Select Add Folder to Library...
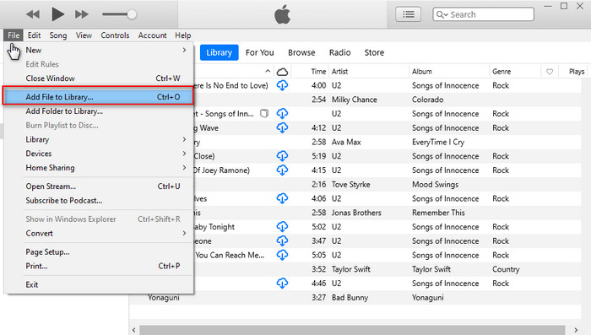Screen dimensions: 591x335 (99, 111)
